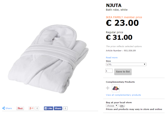
Task: Click the plus icon under Complementary Products
Action: click(108, 88)
